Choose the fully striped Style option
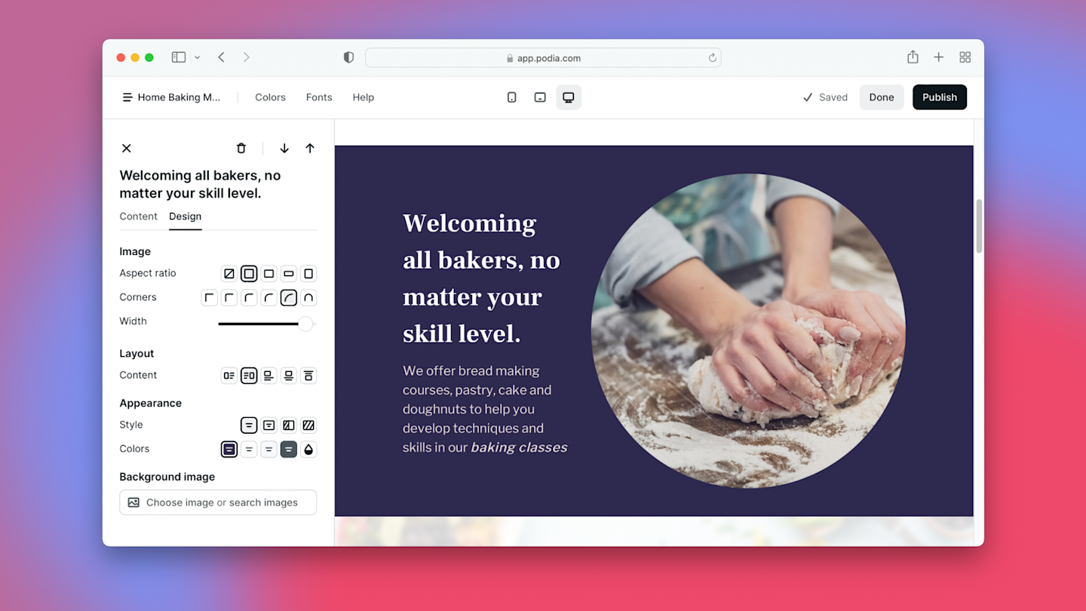Image resolution: width=1086 pixels, height=611 pixels. point(308,425)
